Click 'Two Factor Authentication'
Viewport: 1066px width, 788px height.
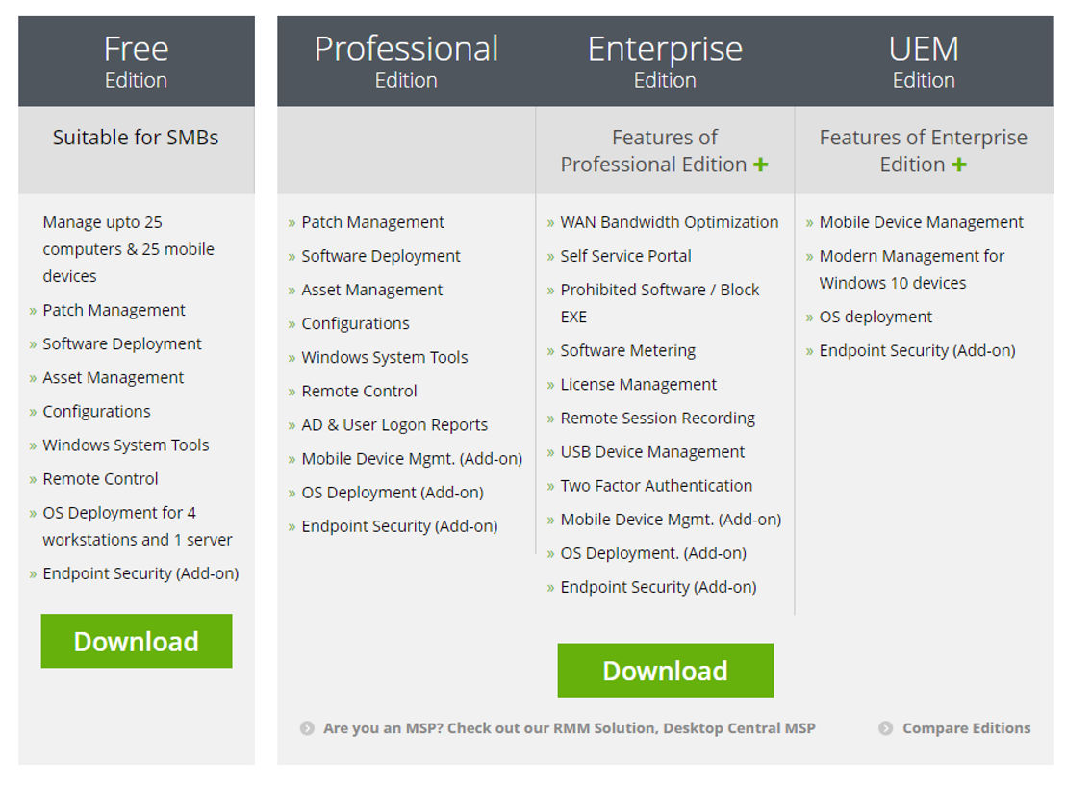(x=656, y=486)
